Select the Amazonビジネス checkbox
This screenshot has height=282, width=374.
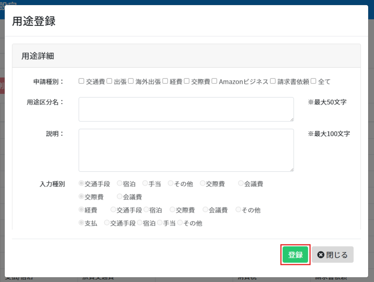(x=214, y=81)
